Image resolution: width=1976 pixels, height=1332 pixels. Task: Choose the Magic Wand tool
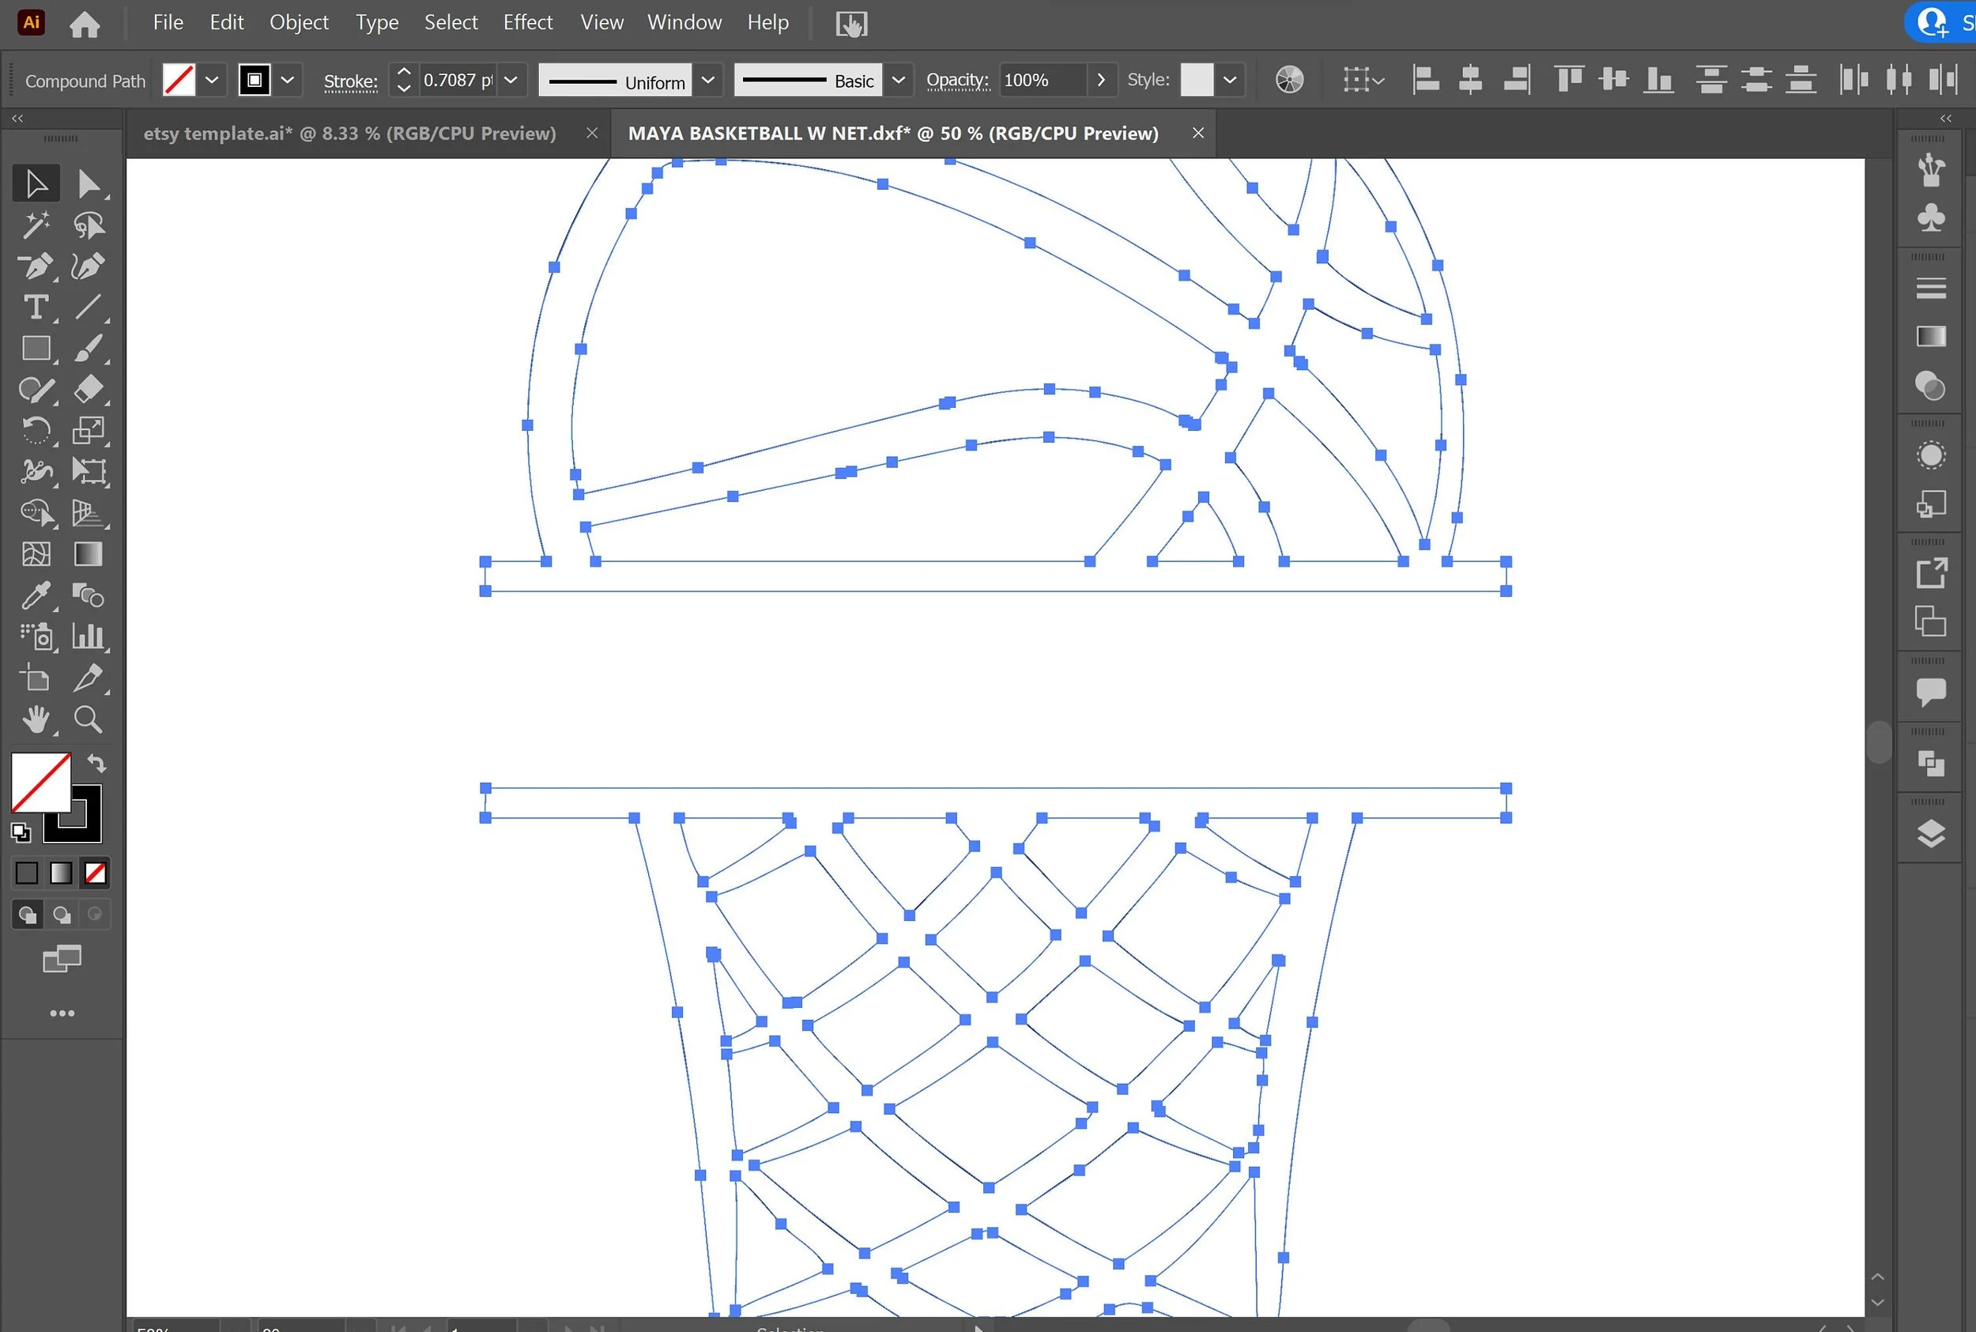click(36, 225)
